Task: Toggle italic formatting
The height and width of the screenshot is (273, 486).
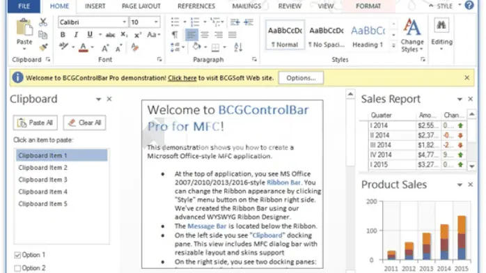Action: (76, 35)
